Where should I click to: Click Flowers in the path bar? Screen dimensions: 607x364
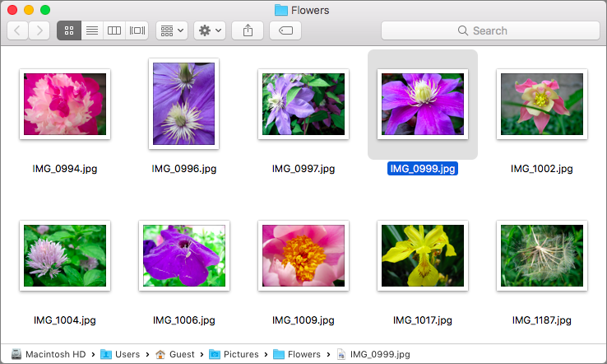click(297, 354)
